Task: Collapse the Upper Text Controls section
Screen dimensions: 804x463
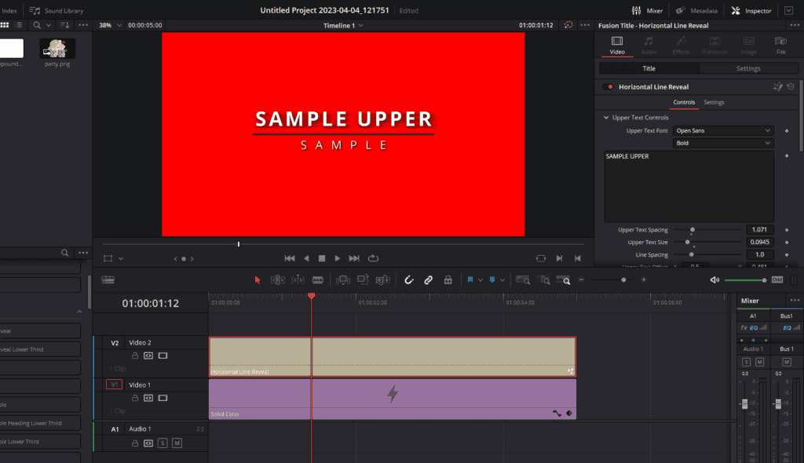Action: (x=606, y=118)
